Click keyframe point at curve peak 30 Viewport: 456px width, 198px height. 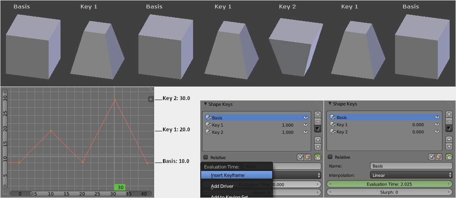tap(115, 100)
